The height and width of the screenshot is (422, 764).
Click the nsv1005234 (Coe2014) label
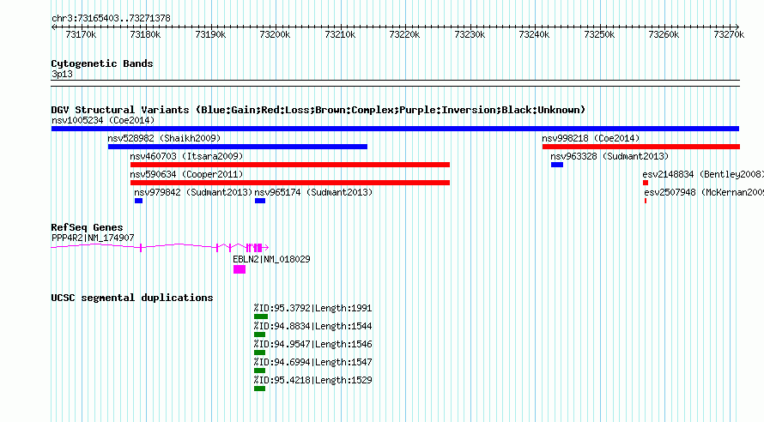[x=103, y=121]
